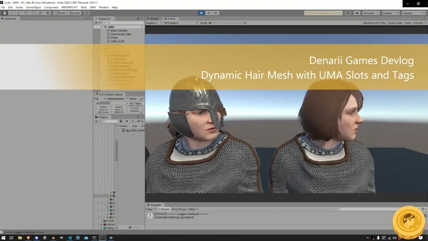
Task: Select the Global Library tab
Action: (109, 94)
